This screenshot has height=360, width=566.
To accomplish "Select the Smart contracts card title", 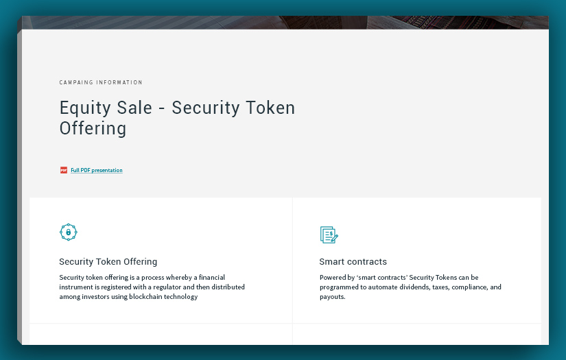I will pos(353,261).
